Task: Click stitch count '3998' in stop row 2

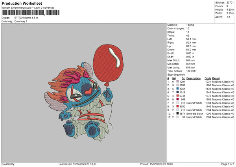Action: coord(183,85)
